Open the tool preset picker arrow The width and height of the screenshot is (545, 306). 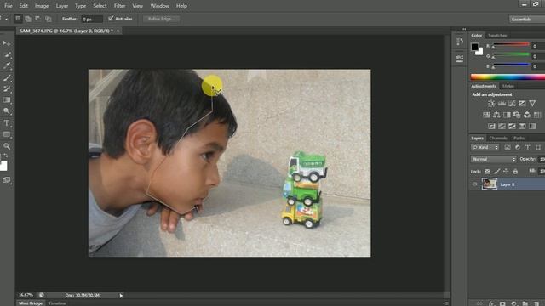click(6, 19)
